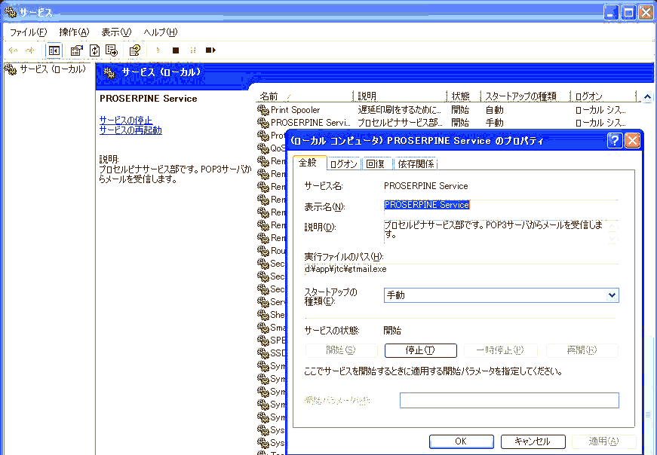Select サービス (ローカル) in the console tree
This screenshot has width=657, height=455.
tap(52, 69)
